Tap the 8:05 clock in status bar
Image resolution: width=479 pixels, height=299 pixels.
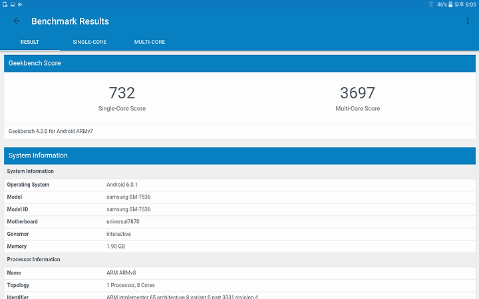[471, 4]
